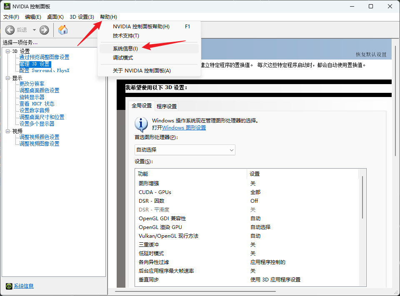Collapse the 显示 tree node
Image resolution: width=400 pixels, height=296 pixels.
7,78
